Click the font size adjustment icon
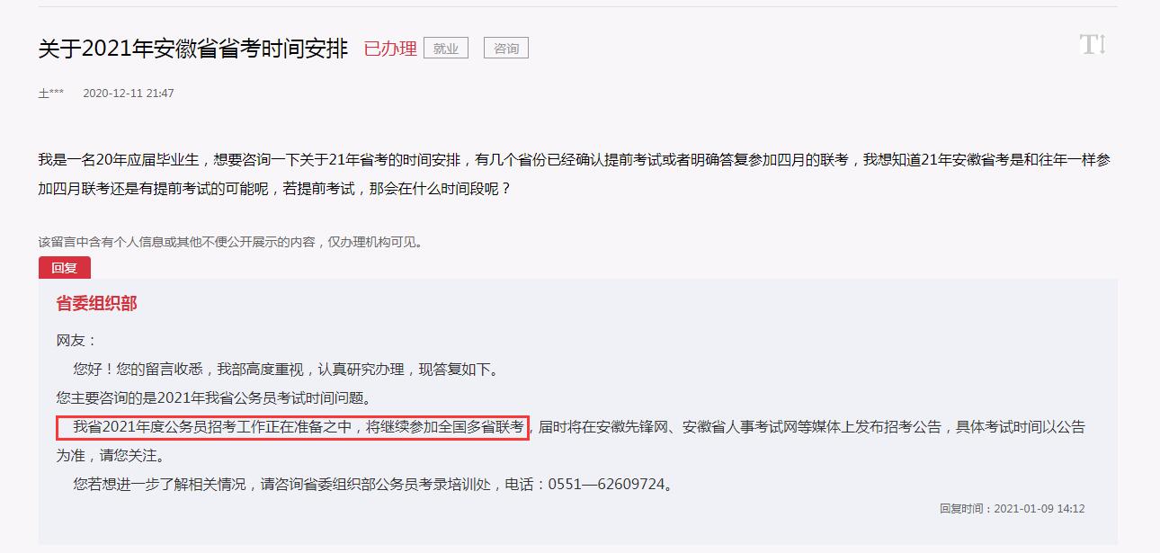Image resolution: width=1160 pixels, height=553 pixels. click(x=1093, y=45)
